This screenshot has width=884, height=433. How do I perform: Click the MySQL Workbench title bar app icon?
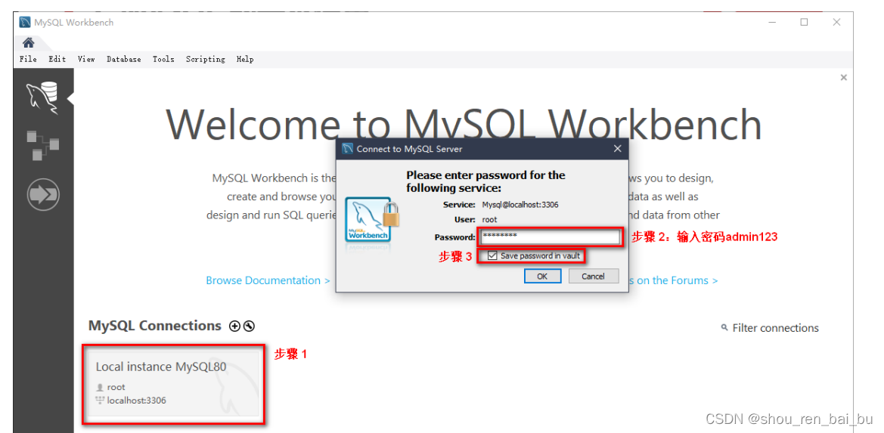tap(26, 23)
